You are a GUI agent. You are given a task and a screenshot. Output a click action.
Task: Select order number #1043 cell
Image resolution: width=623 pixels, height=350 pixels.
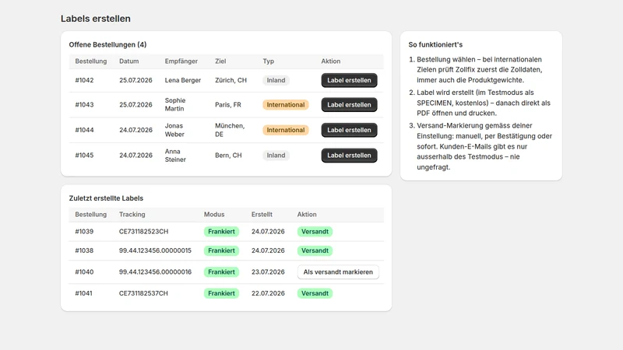coord(84,105)
